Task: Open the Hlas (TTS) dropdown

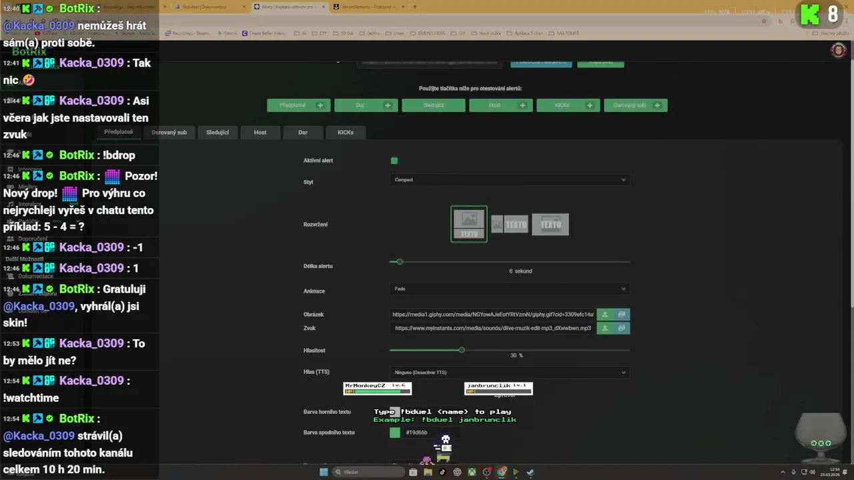Action: 510,373
